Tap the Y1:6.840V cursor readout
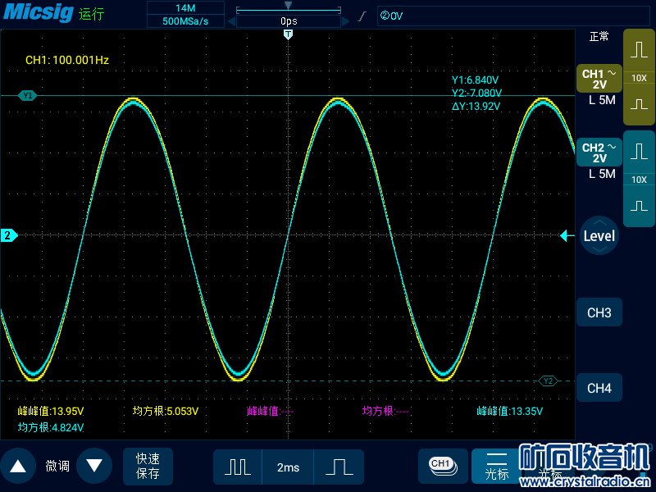The width and height of the screenshot is (656, 492). pos(475,80)
